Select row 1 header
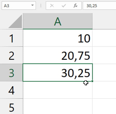Viewport: 116px width, 114px height. (x=11, y=38)
